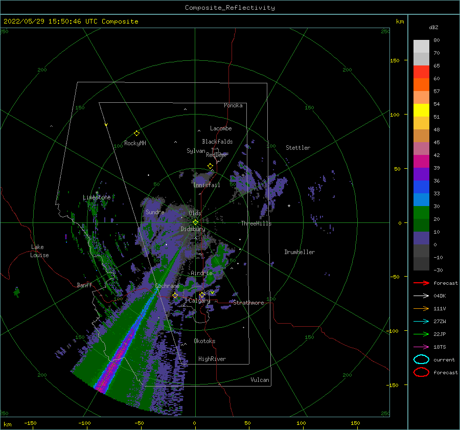The width and height of the screenshot is (460, 430).
Task: Click the cyan current ellipse icon
Action: [421, 359]
